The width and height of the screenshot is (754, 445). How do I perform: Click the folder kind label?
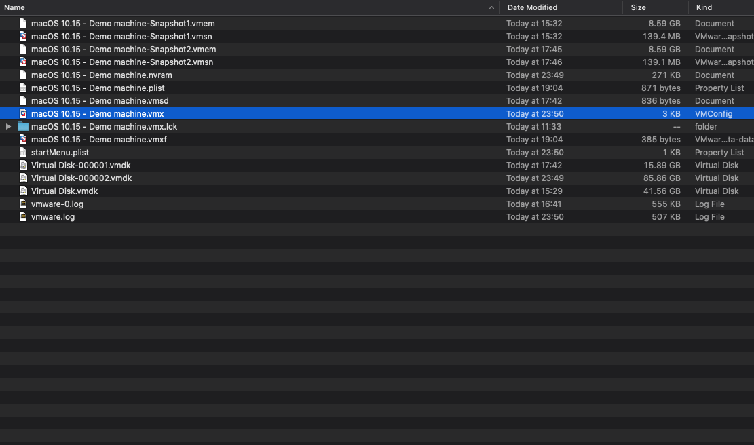(x=706, y=127)
